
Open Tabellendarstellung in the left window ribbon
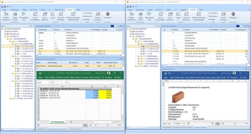pyautogui.click(x=6, y=16)
